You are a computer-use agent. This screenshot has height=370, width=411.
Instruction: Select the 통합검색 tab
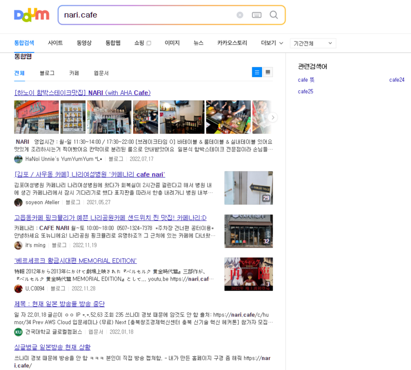point(24,43)
